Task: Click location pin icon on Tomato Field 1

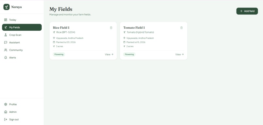Action: point(124,38)
